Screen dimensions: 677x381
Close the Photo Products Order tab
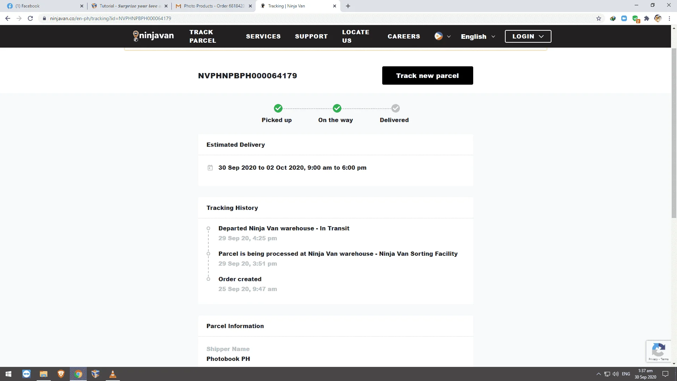coord(250,6)
